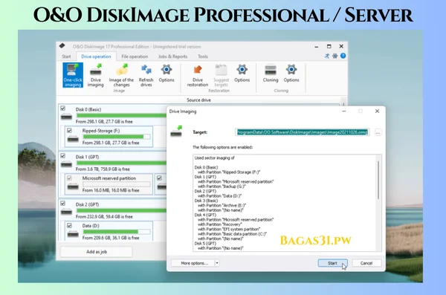Click the Start button in Drive Imaging
This screenshot has height=295, width=446.
(332, 263)
